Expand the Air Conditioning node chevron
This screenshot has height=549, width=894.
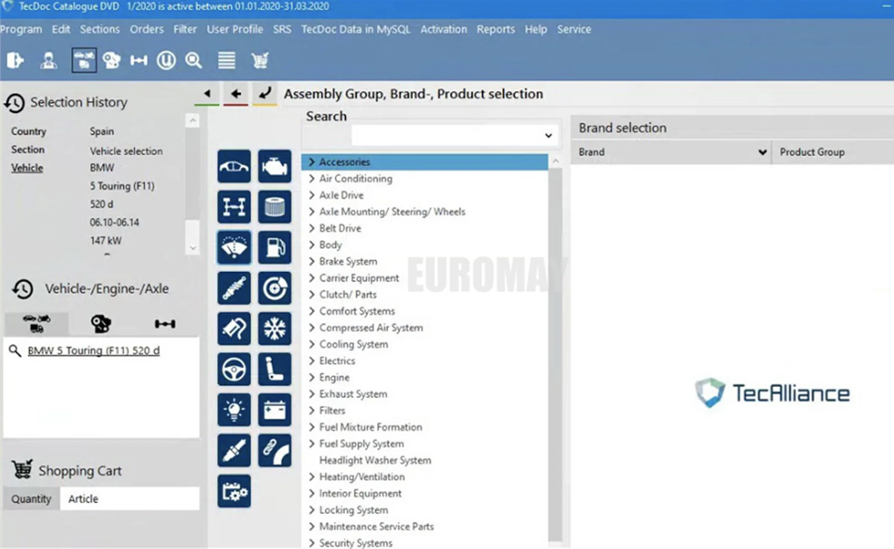pos(311,178)
